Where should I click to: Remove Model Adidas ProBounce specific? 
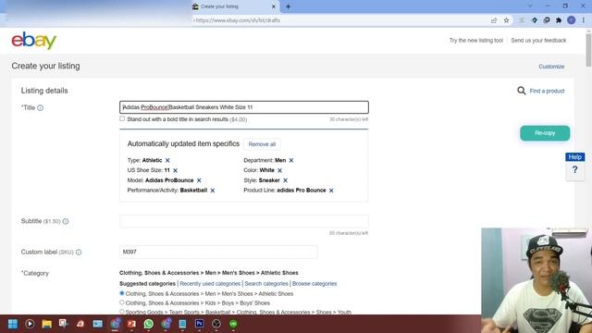pos(199,180)
